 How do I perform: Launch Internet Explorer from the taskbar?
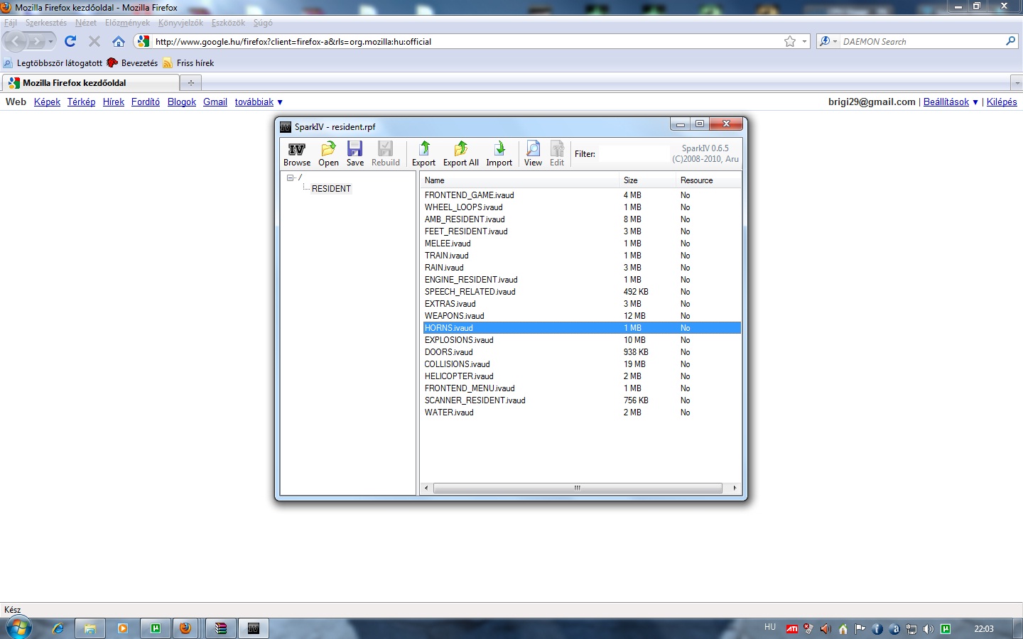pyautogui.click(x=58, y=628)
